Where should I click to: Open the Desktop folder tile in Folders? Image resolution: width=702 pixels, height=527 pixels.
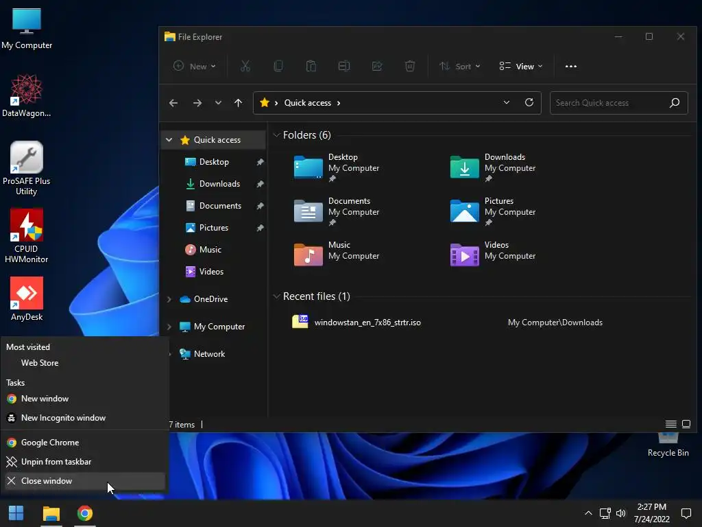click(x=337, y=167)
